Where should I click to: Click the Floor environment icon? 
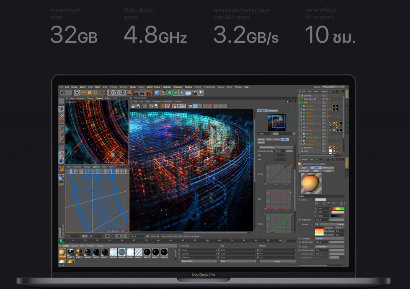(x=188, y=93)
